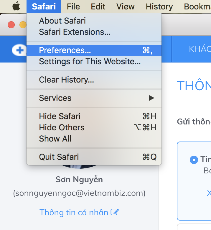Open the History menu
Image resolution: width=211 pixels, height=230 pixels.
pyautogui.click(x=159, y=6)
